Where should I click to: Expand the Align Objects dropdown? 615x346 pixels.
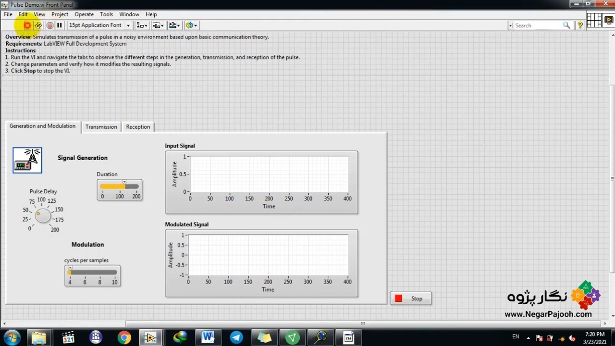tap(142, 25)
